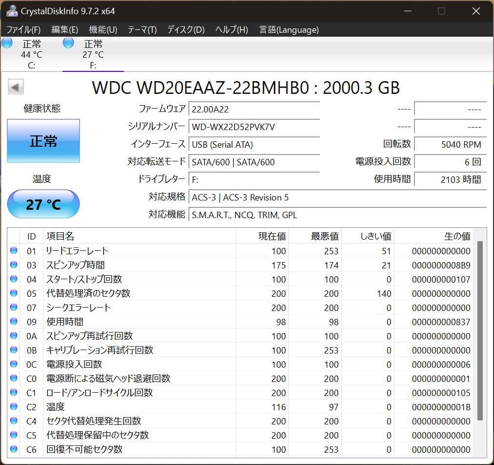This screenshot has height=465, width=494.
Task: Click the 現在値 column header
Action: [262, 236]
